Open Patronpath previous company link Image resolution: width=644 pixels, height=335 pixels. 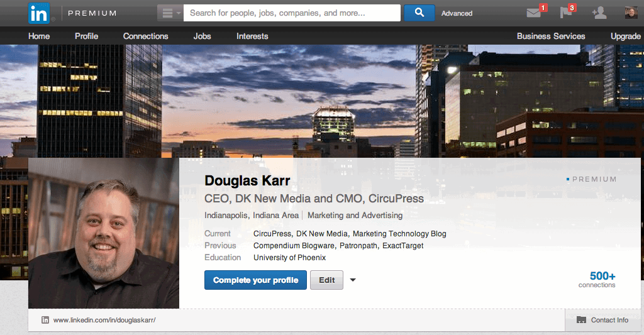point(358,246)
